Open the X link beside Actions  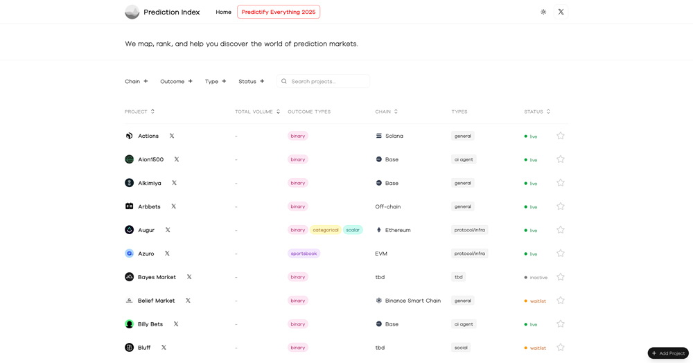[172, 136]
